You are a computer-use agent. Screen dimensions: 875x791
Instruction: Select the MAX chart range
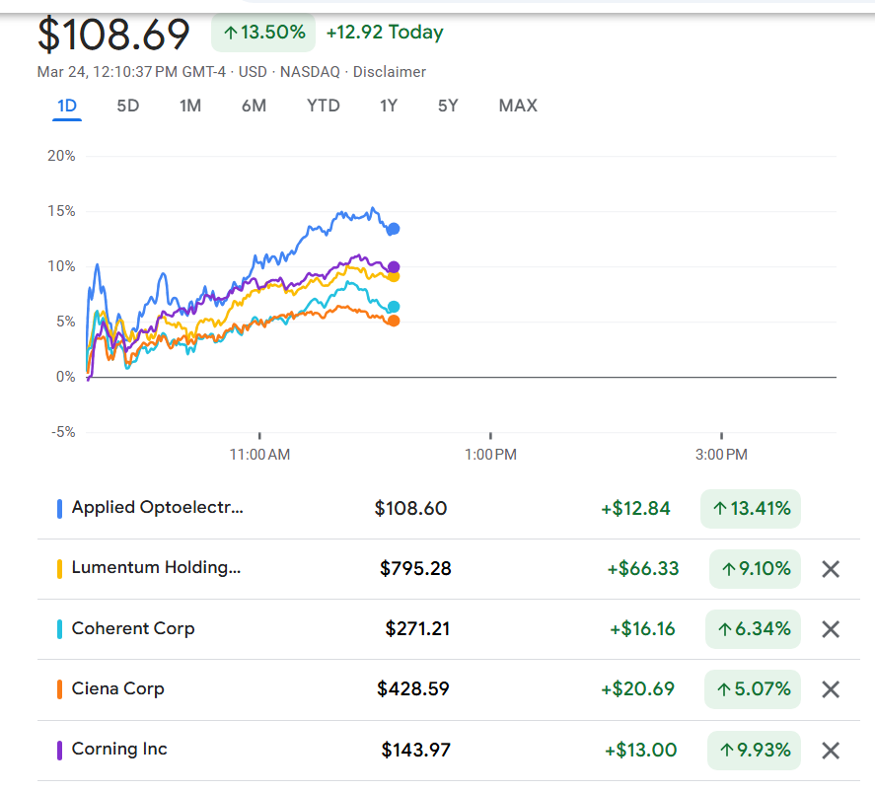tap(518, 106)
